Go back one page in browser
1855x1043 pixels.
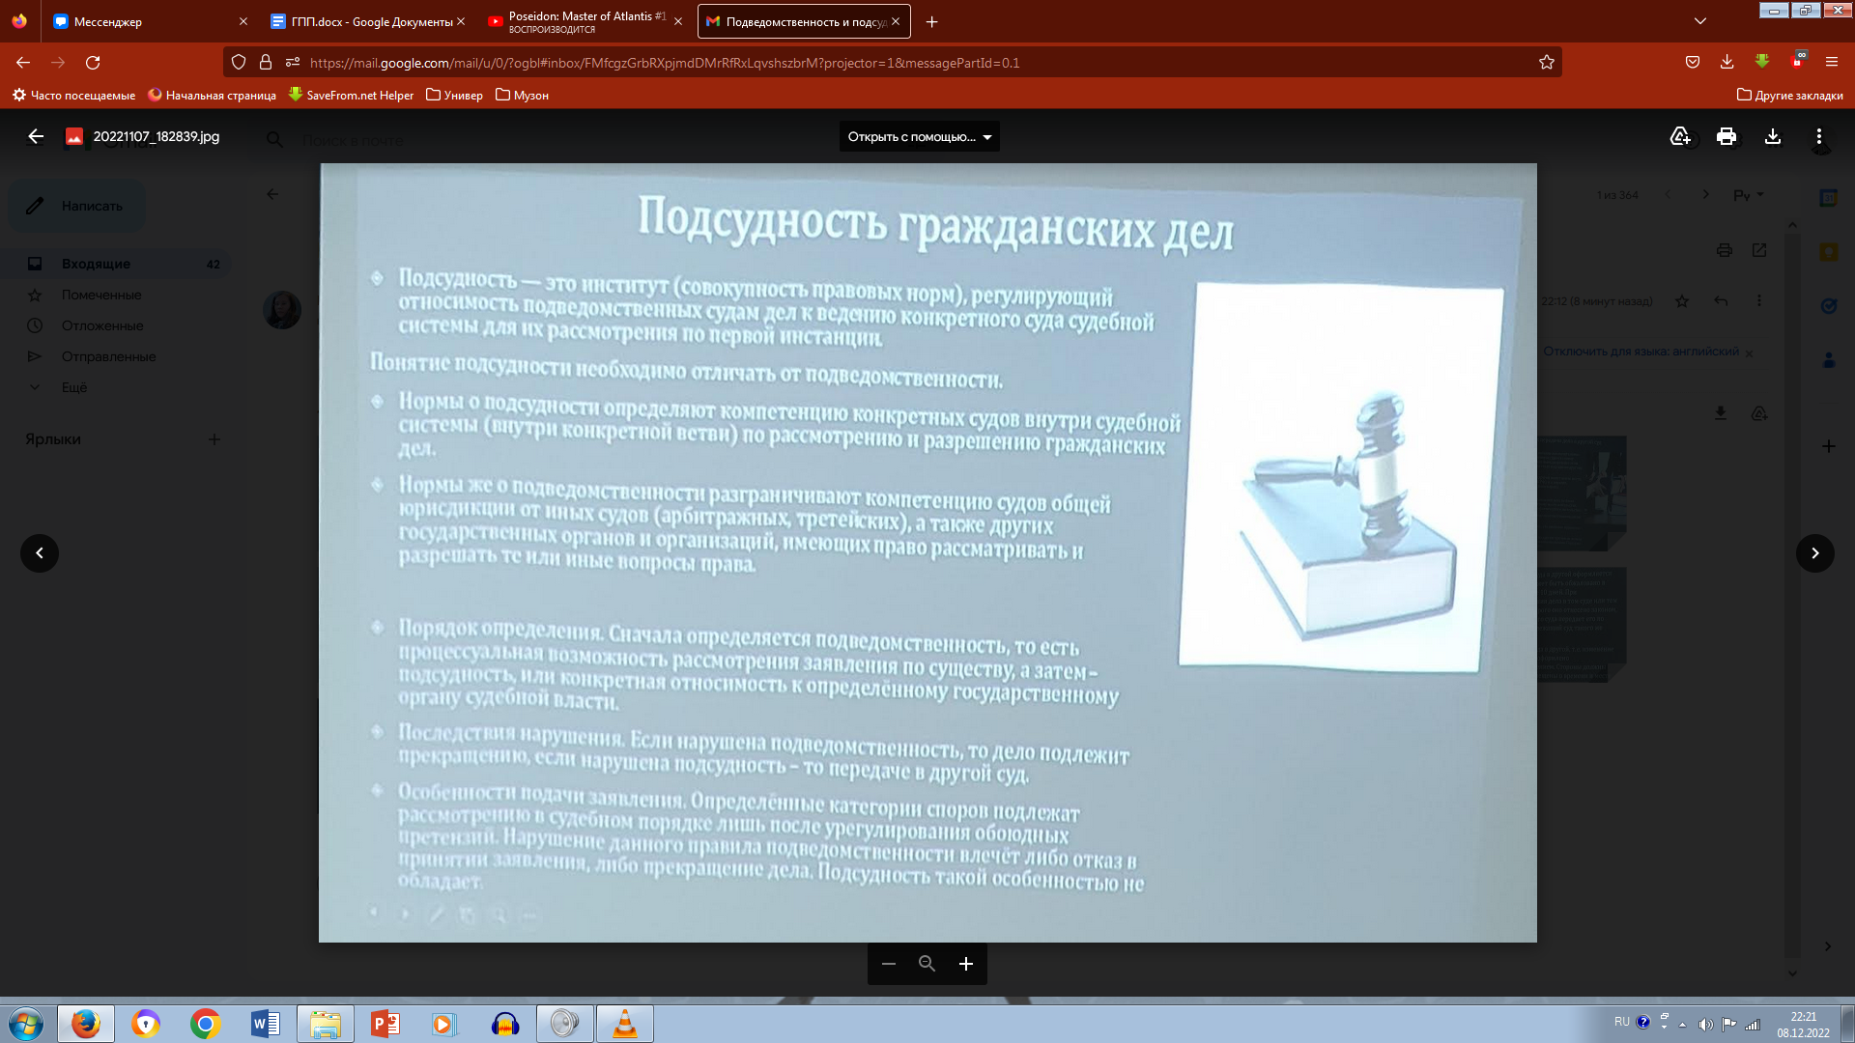(x=23, y=62)
